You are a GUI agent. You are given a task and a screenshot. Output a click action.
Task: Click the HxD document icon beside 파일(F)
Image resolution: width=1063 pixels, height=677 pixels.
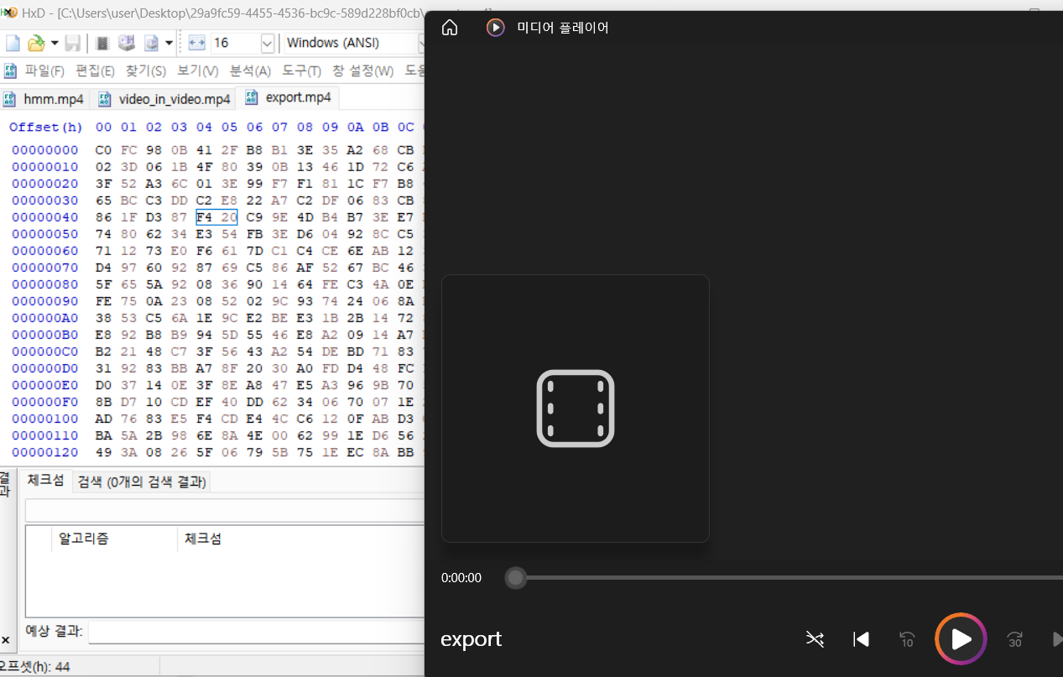click(10, 70)
